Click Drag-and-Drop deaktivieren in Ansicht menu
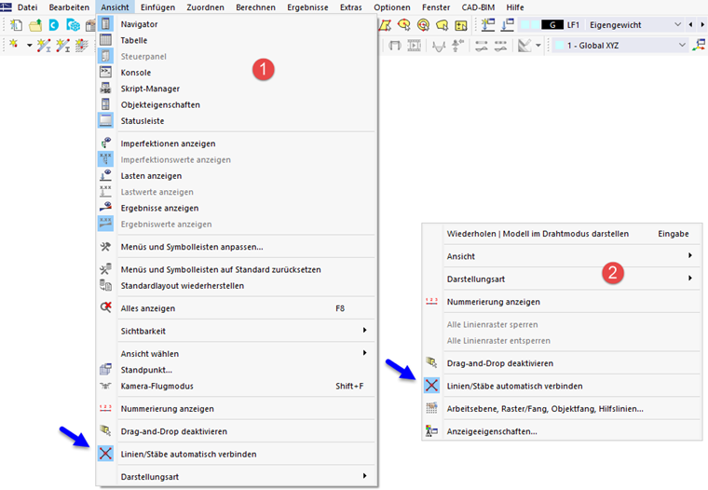The height and width of the screenshot is (490, 708). (x=236, y=431)
